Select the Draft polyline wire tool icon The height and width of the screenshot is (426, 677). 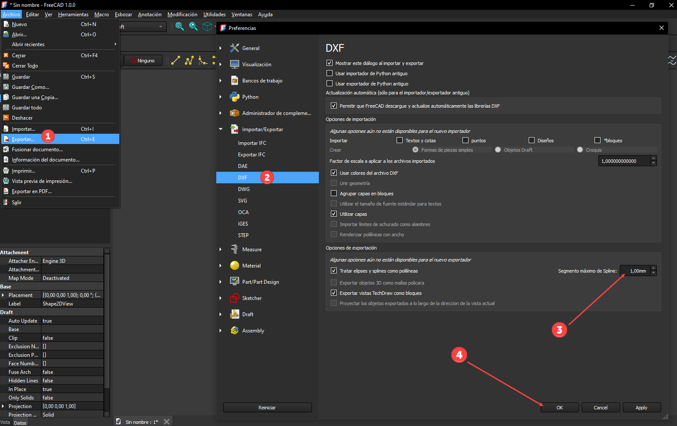click(x=189, y=60)
